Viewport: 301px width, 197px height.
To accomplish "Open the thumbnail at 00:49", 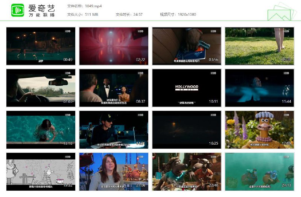I will (x=41, y=46).
